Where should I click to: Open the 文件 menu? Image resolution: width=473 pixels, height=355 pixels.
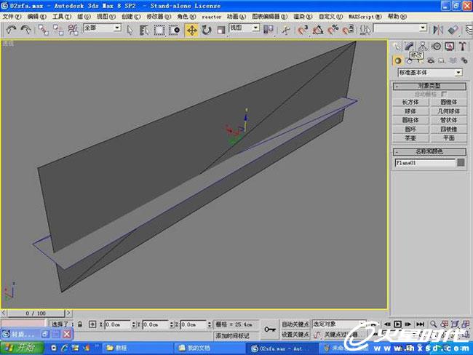pyautogui.click(x=12, y=17)
